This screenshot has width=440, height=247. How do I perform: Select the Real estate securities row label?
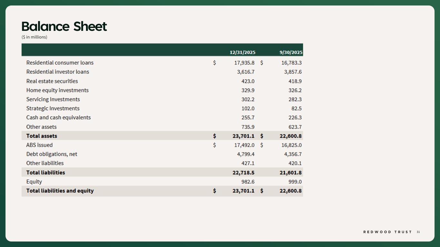(52, 81)
